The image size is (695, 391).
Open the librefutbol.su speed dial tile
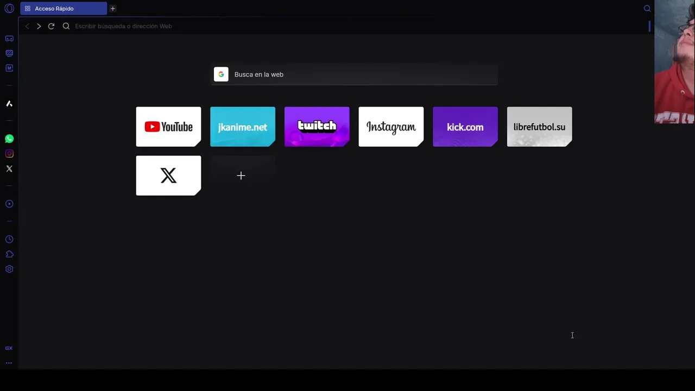point(540,127)
